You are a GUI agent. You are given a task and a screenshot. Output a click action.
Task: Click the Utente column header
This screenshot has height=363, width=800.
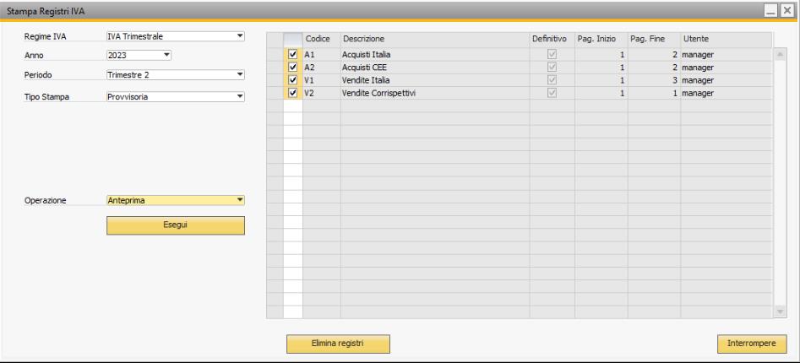[726, 40]
